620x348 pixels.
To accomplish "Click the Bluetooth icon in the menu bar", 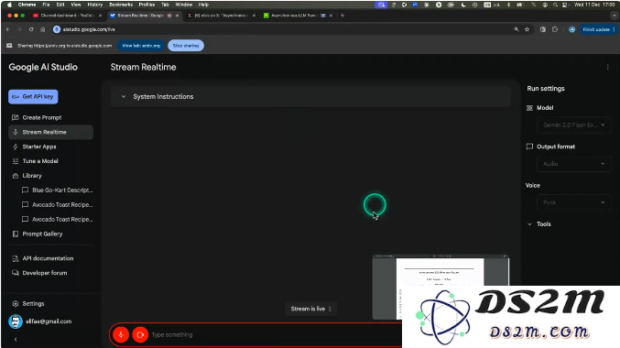I will (508, 5).
